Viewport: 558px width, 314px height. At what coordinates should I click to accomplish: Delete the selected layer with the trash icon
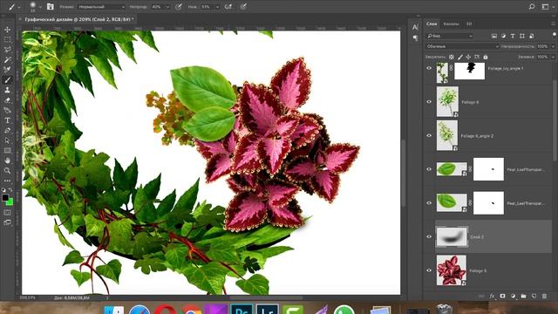pos(544,296)
